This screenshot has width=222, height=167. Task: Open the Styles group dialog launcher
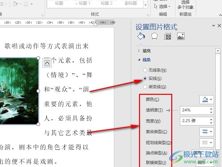148,15
